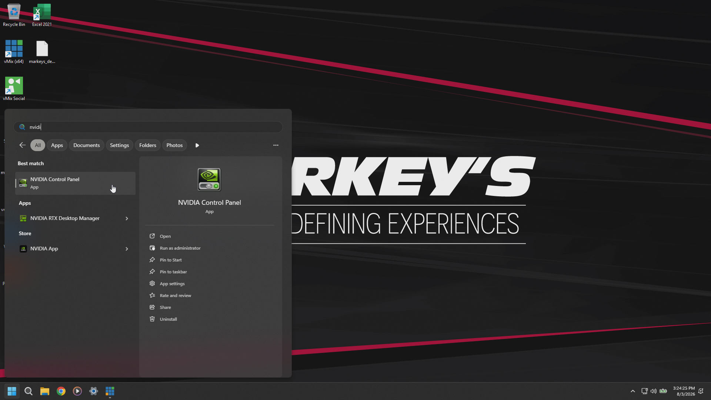Screen dimensions: 711x400
Task: Open vMix from the taskbar
Action: pyautogui.click(x=110, y=391)
